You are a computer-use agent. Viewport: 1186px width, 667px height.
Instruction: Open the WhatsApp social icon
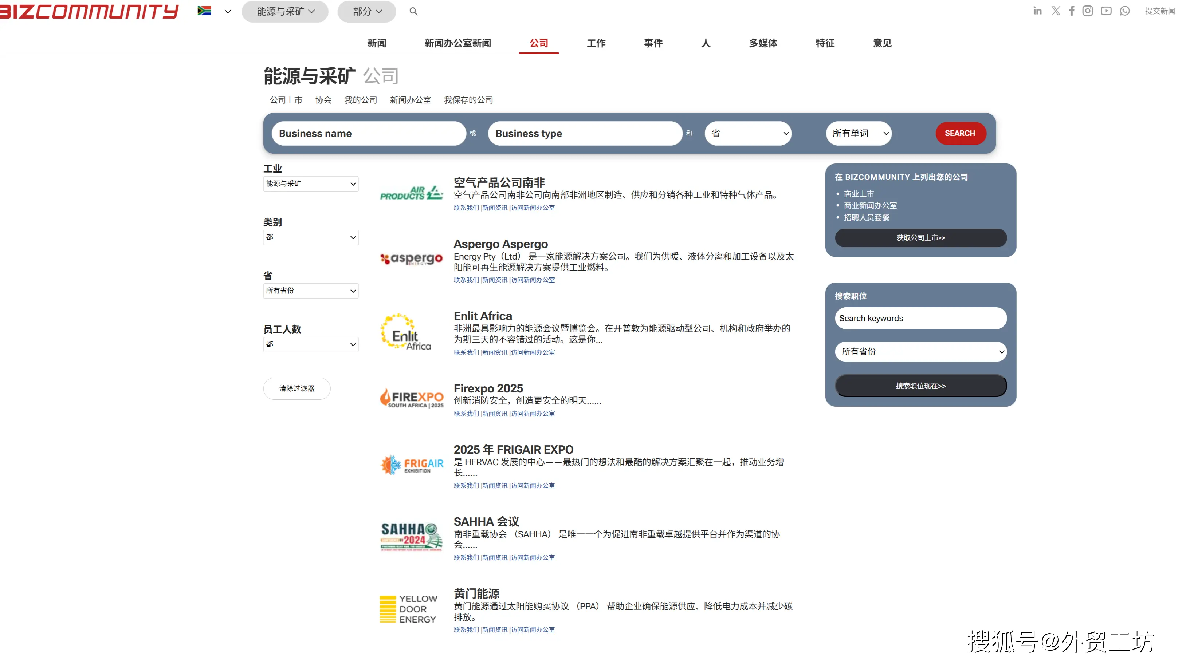click(x=1125, y=11)
